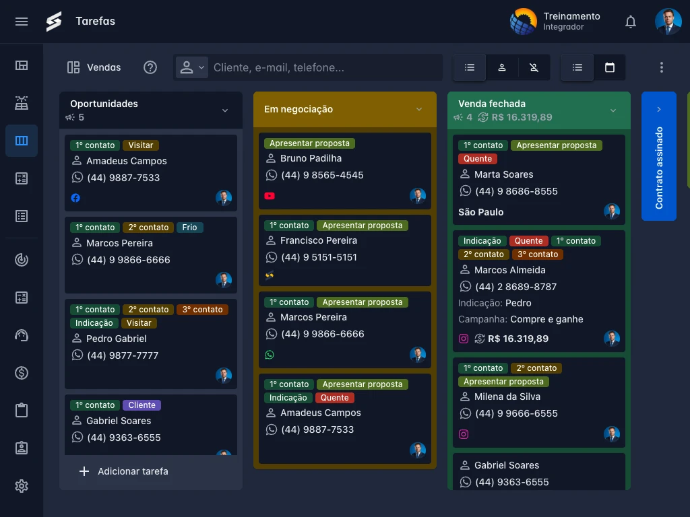
Task: Open the lower calculator icon in sidebar
Action: pos(22,298)
